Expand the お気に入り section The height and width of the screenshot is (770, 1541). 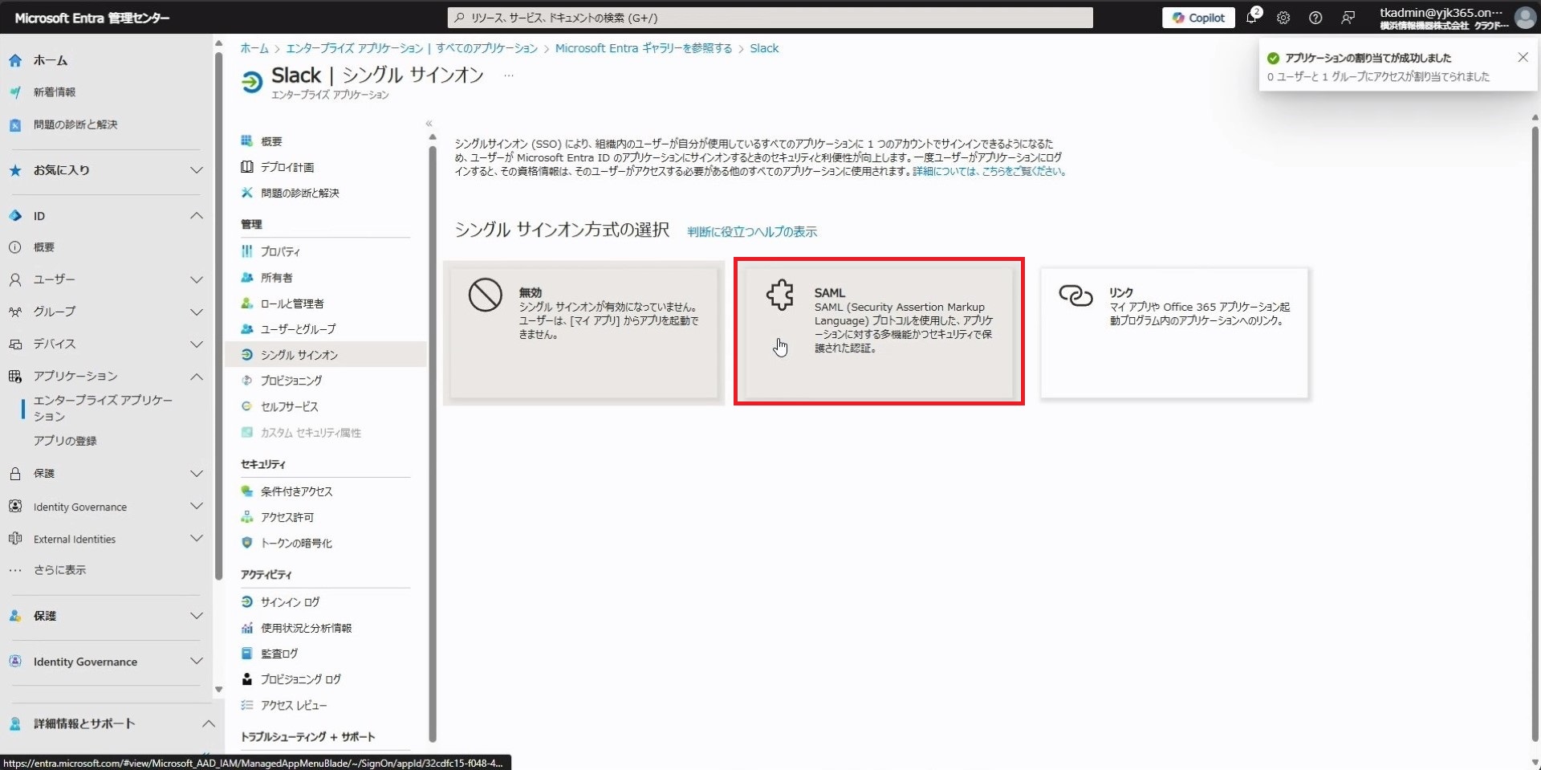click(196, 170)
